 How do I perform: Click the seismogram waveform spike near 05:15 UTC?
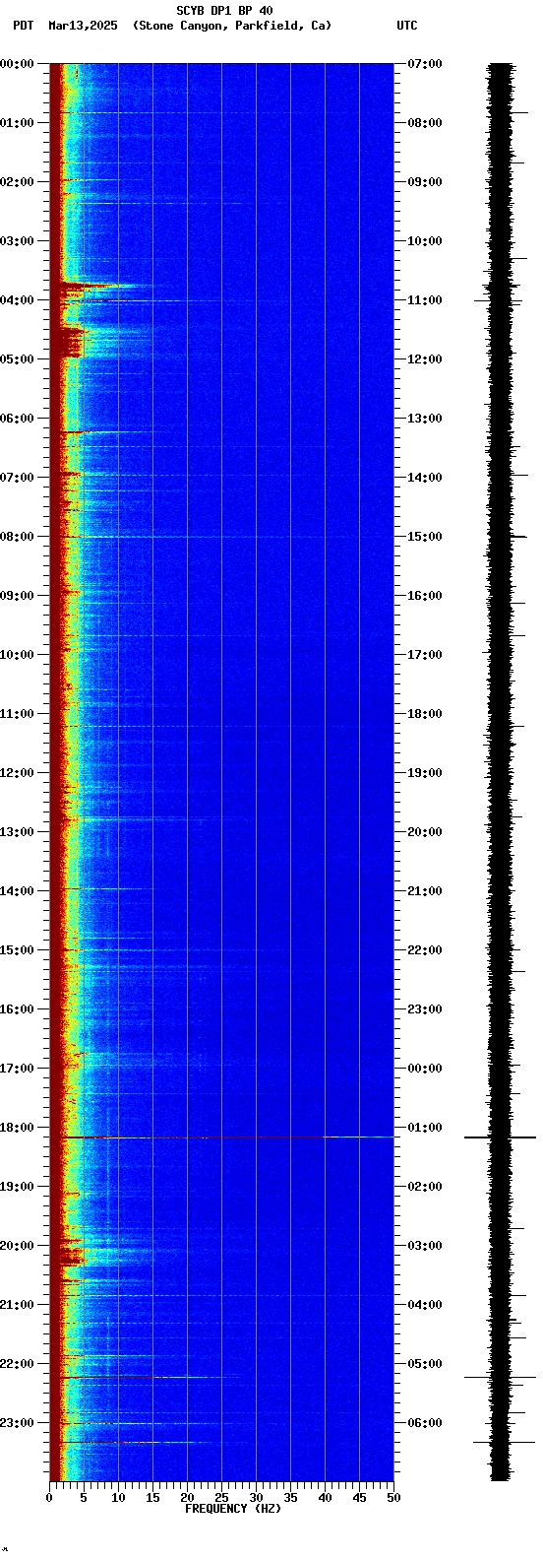pos(500,1377)
